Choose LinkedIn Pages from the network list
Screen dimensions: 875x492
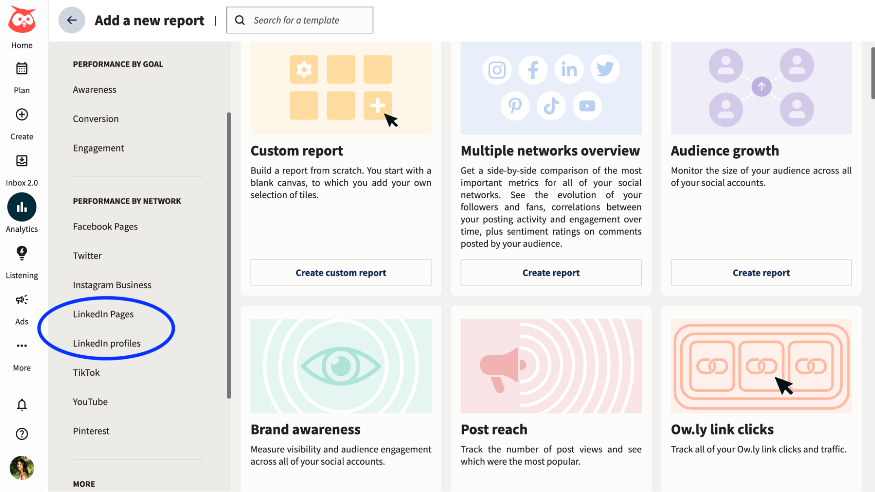click(x=103, y=314)
